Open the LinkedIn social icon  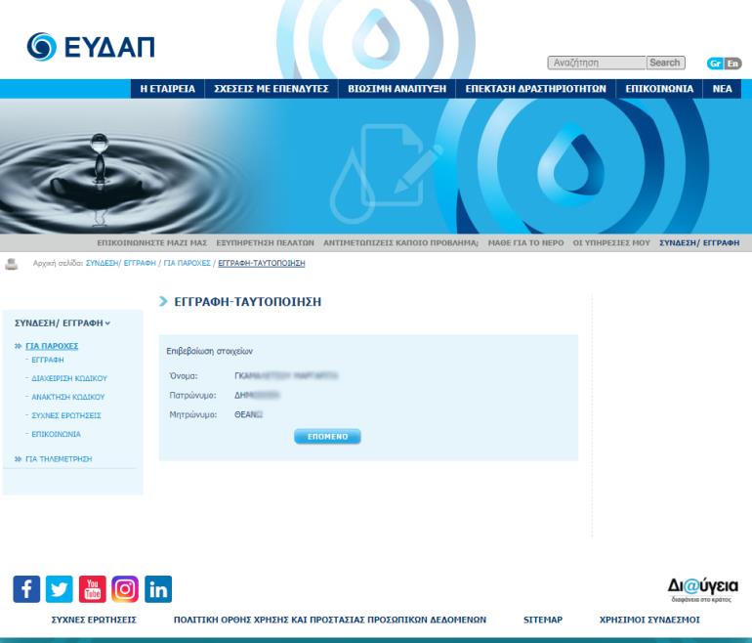click(157, 589)
